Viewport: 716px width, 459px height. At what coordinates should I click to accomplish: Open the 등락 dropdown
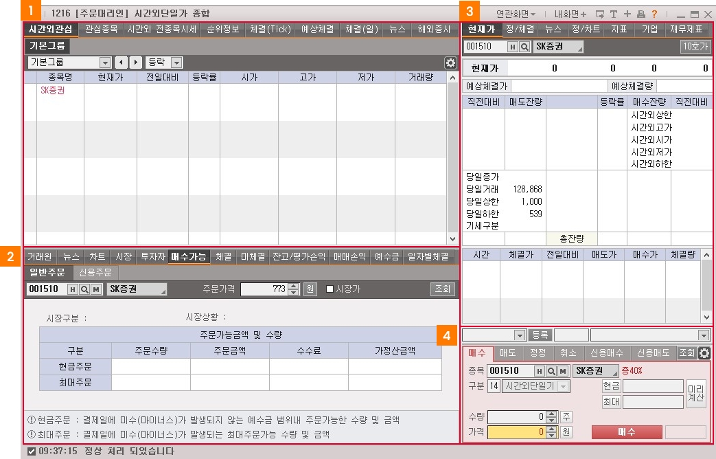[176, 62]
